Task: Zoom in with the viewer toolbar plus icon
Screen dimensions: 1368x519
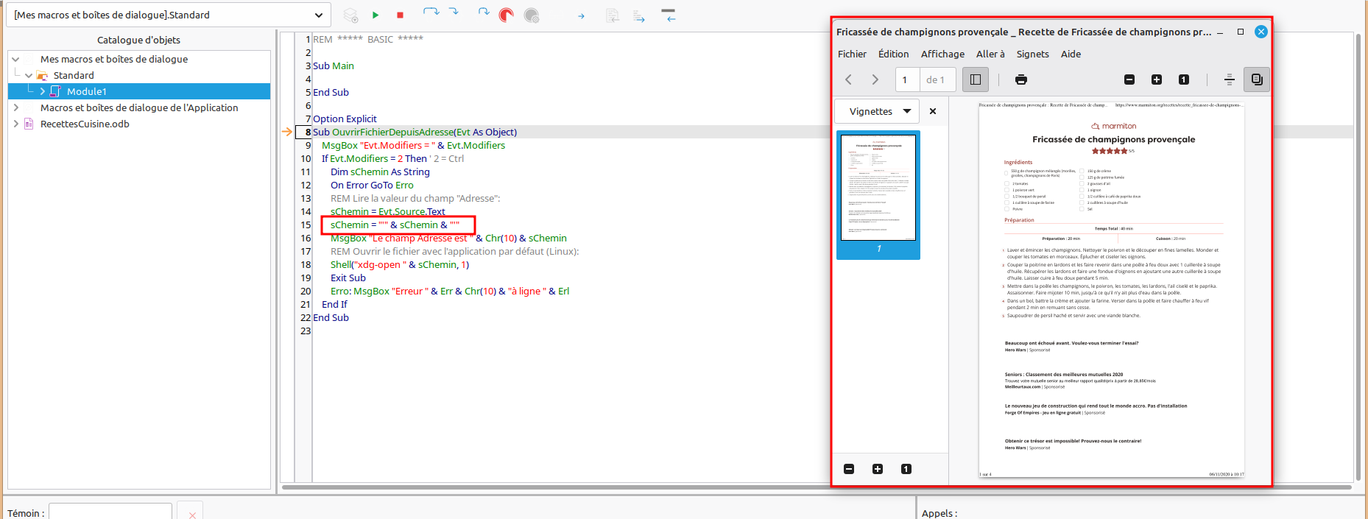Action: (x=1157, y=80)
